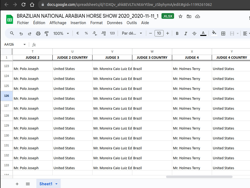Open the Format menu
Screen dimensions: 250x188
[x=96, y=23]
